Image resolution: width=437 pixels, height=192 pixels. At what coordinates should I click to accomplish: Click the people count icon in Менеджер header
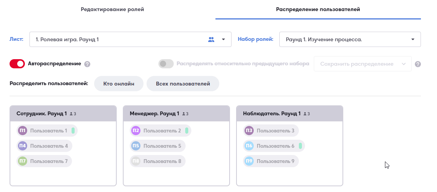184,114
